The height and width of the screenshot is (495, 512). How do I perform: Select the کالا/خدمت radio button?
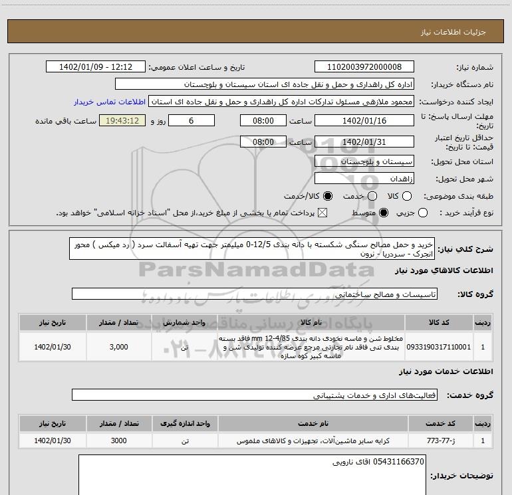pyautogui.click(x=328, y=196)
